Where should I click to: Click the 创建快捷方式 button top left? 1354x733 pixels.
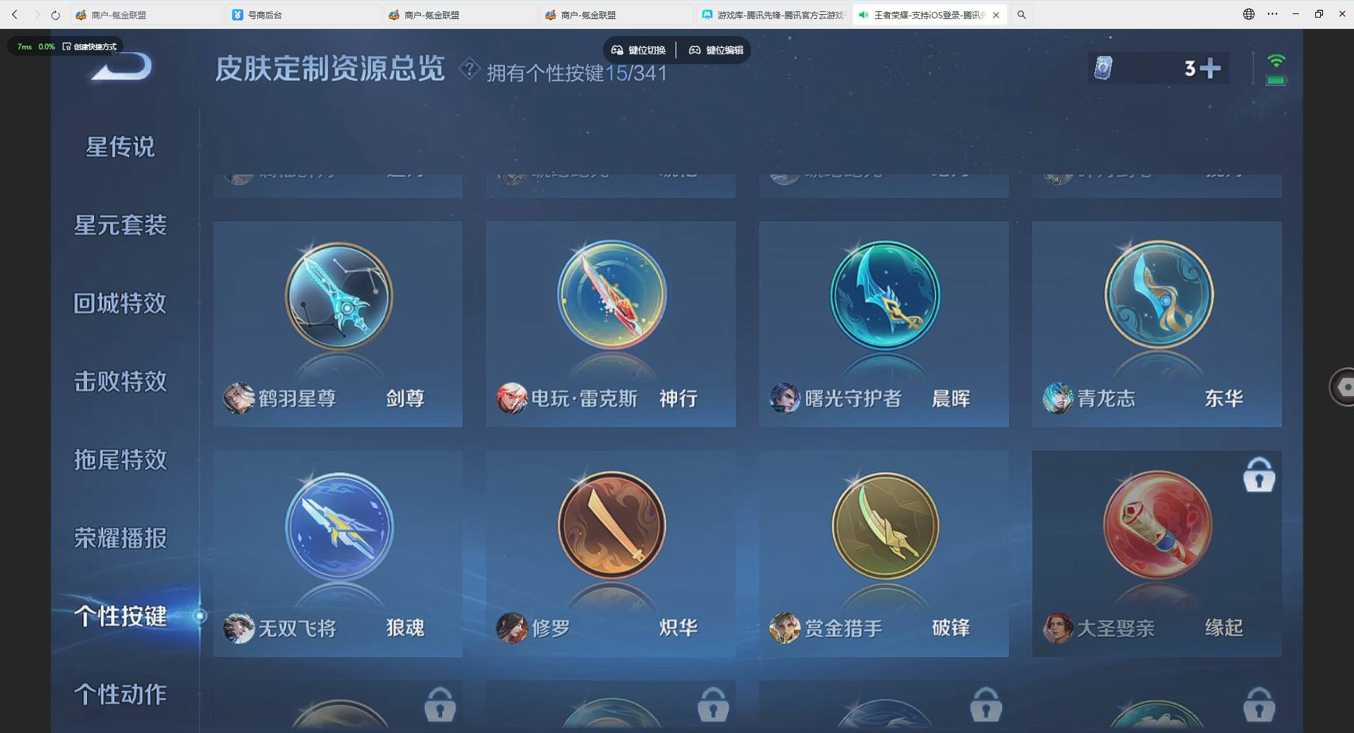pos(92,47)
